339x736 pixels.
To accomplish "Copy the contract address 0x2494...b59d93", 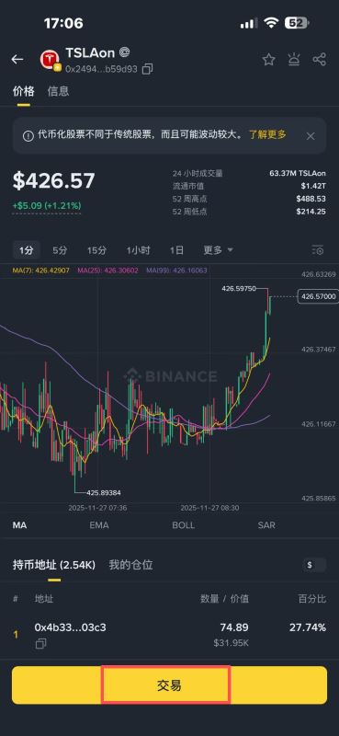I will (147, 70).
